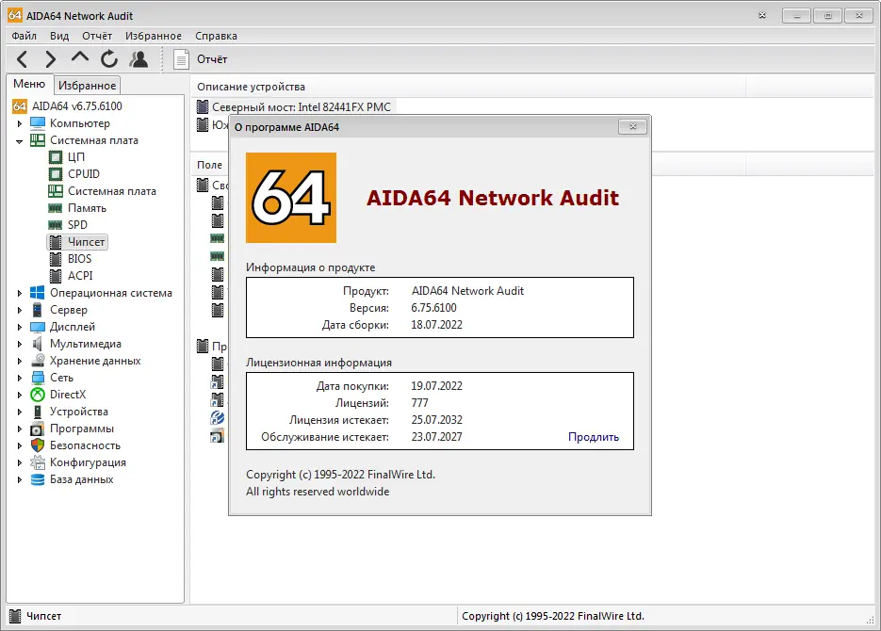881x631 pixels.
Task: Click the Back navigation arrow in toolbar
Action: pos(23,59)
